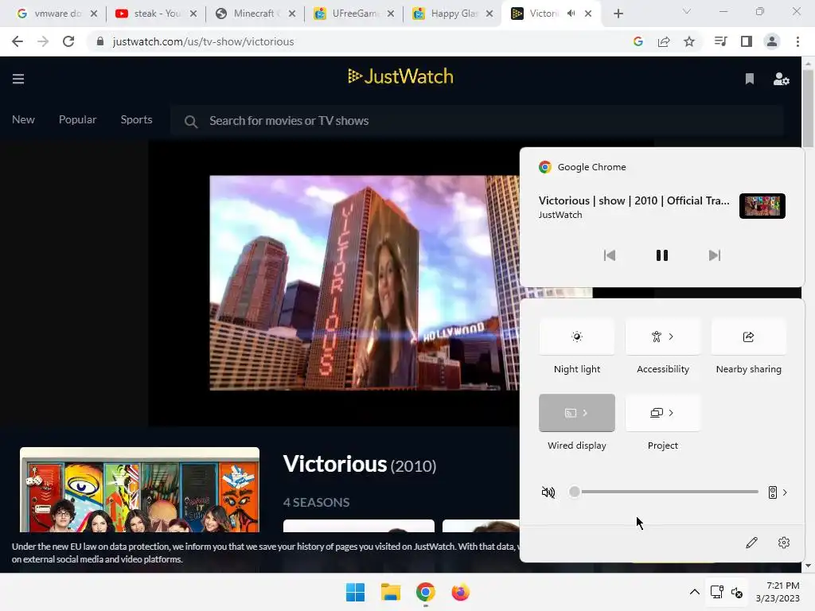Edit quick settings with the pencil icon
This screenshot has width=815, height=611.
coord(751,543)
